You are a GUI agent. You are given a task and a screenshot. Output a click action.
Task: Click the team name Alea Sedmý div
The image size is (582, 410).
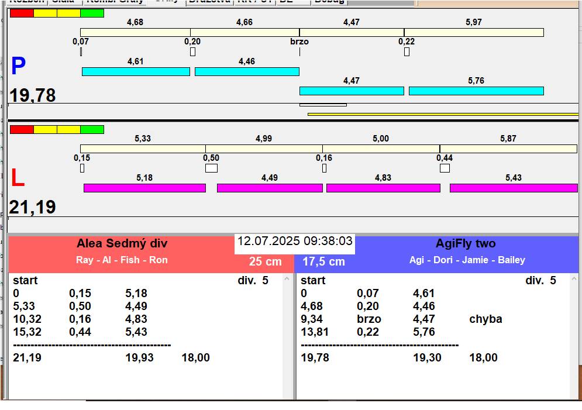(122, 243)
